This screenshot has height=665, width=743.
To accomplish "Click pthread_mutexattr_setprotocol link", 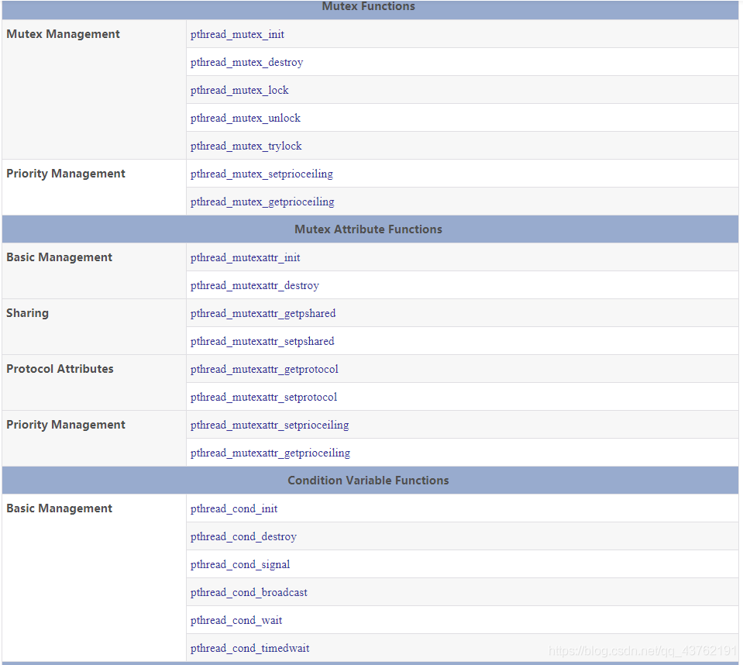I will (x=263, y=397).
